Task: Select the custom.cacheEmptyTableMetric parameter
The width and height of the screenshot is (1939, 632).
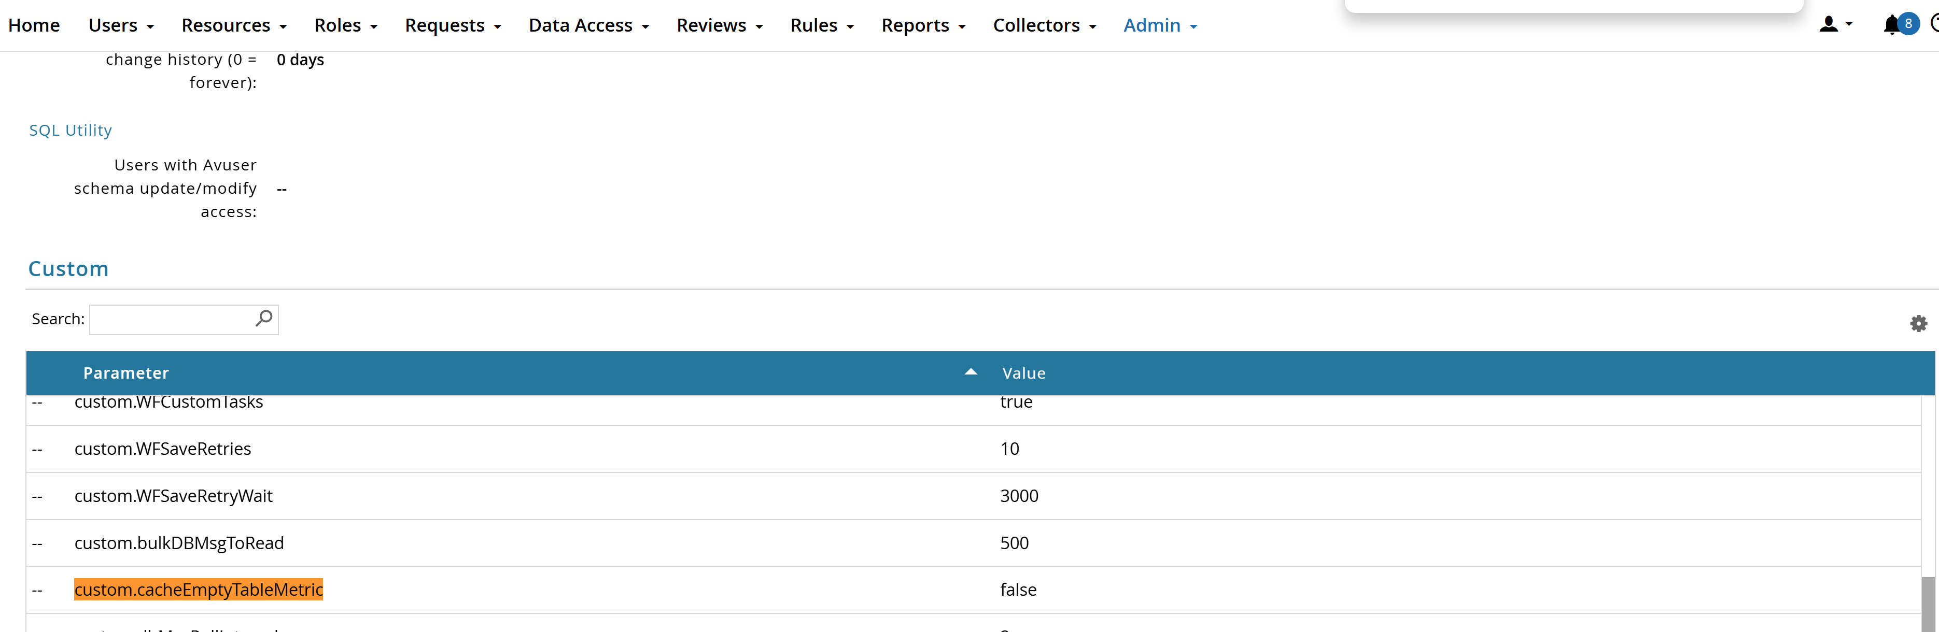Action: pyautogui.click(x=199, y=589)
